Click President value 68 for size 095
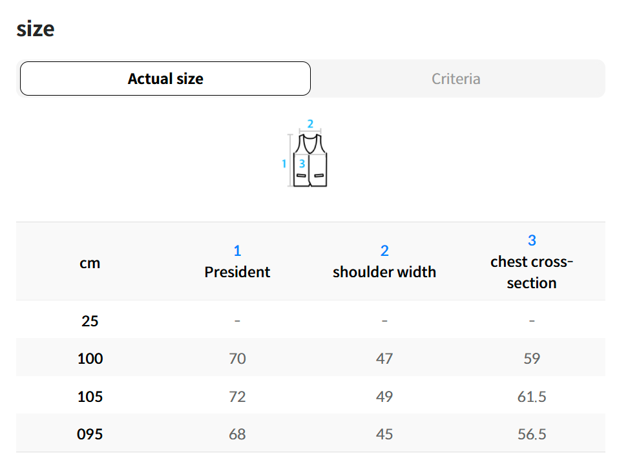This screenshot has width=628, height=473. coord(237,434)
